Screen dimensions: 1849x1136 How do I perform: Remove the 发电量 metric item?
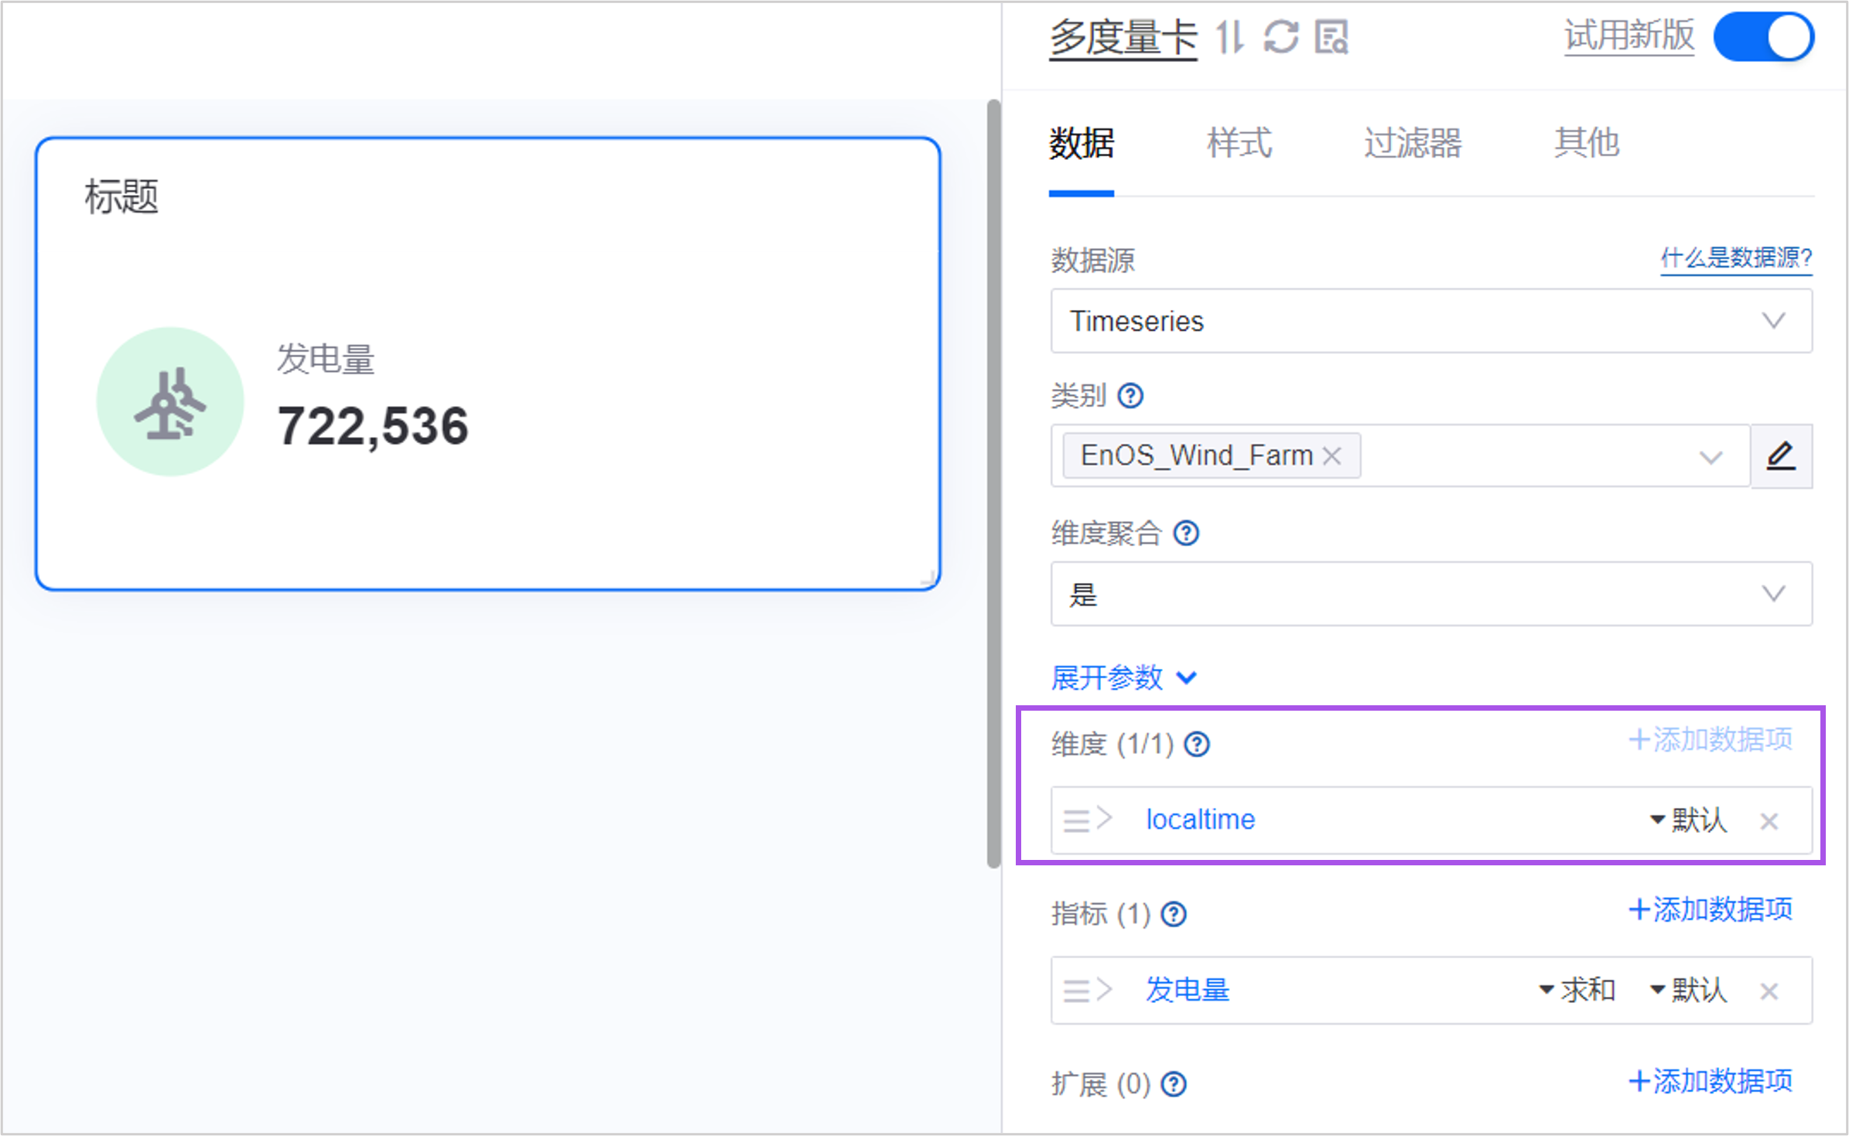click(x=1769, y=991)
